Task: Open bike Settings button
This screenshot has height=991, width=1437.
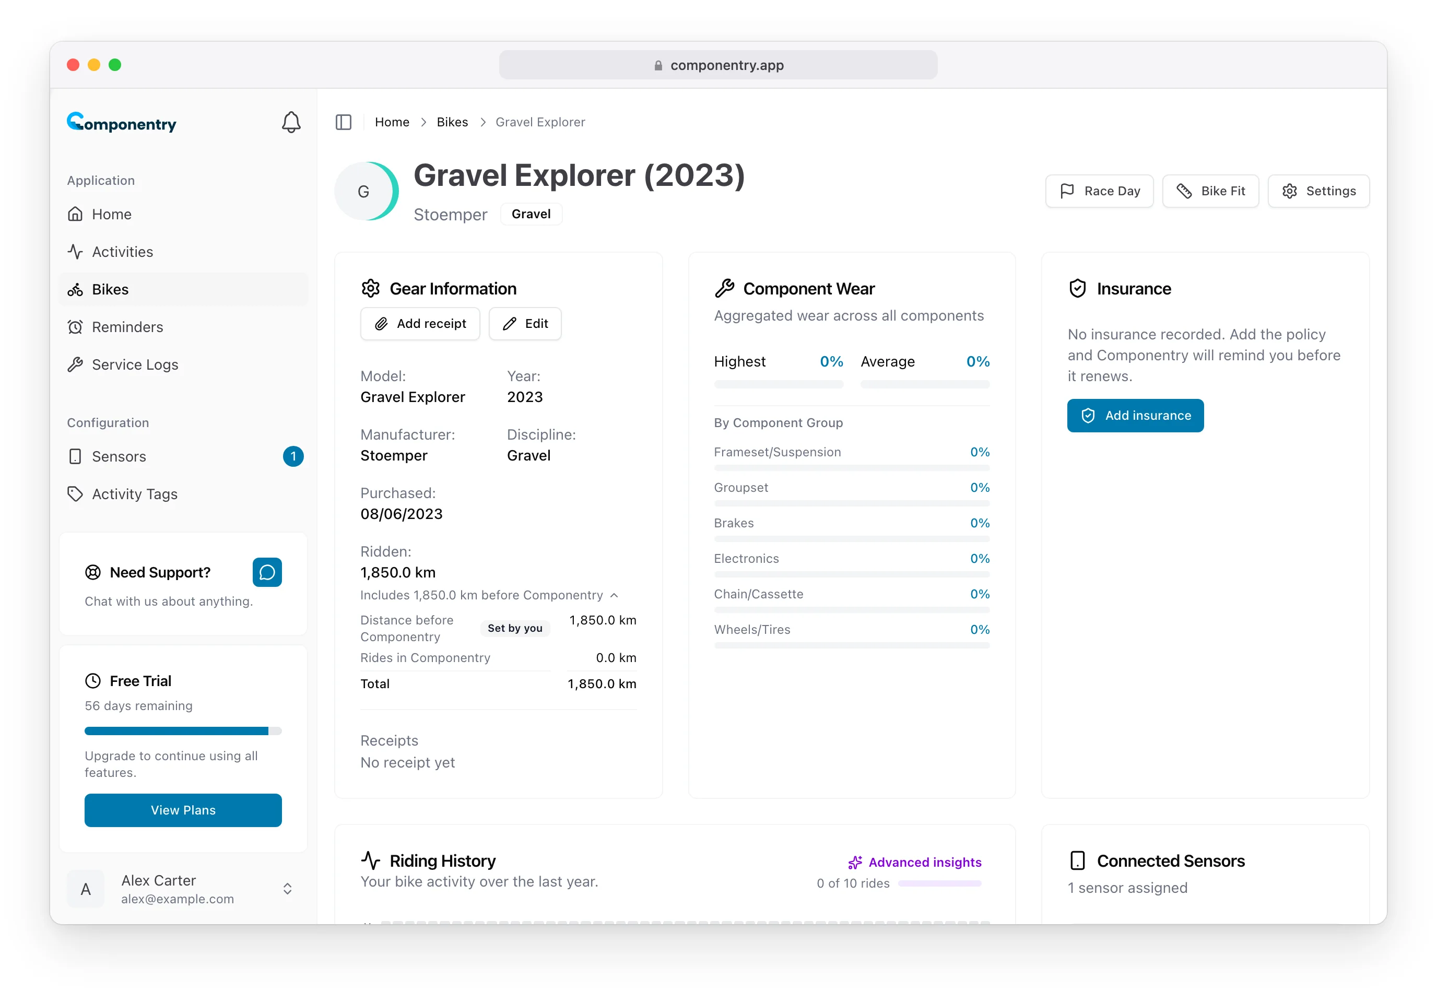Action: tap(1318, 191)
